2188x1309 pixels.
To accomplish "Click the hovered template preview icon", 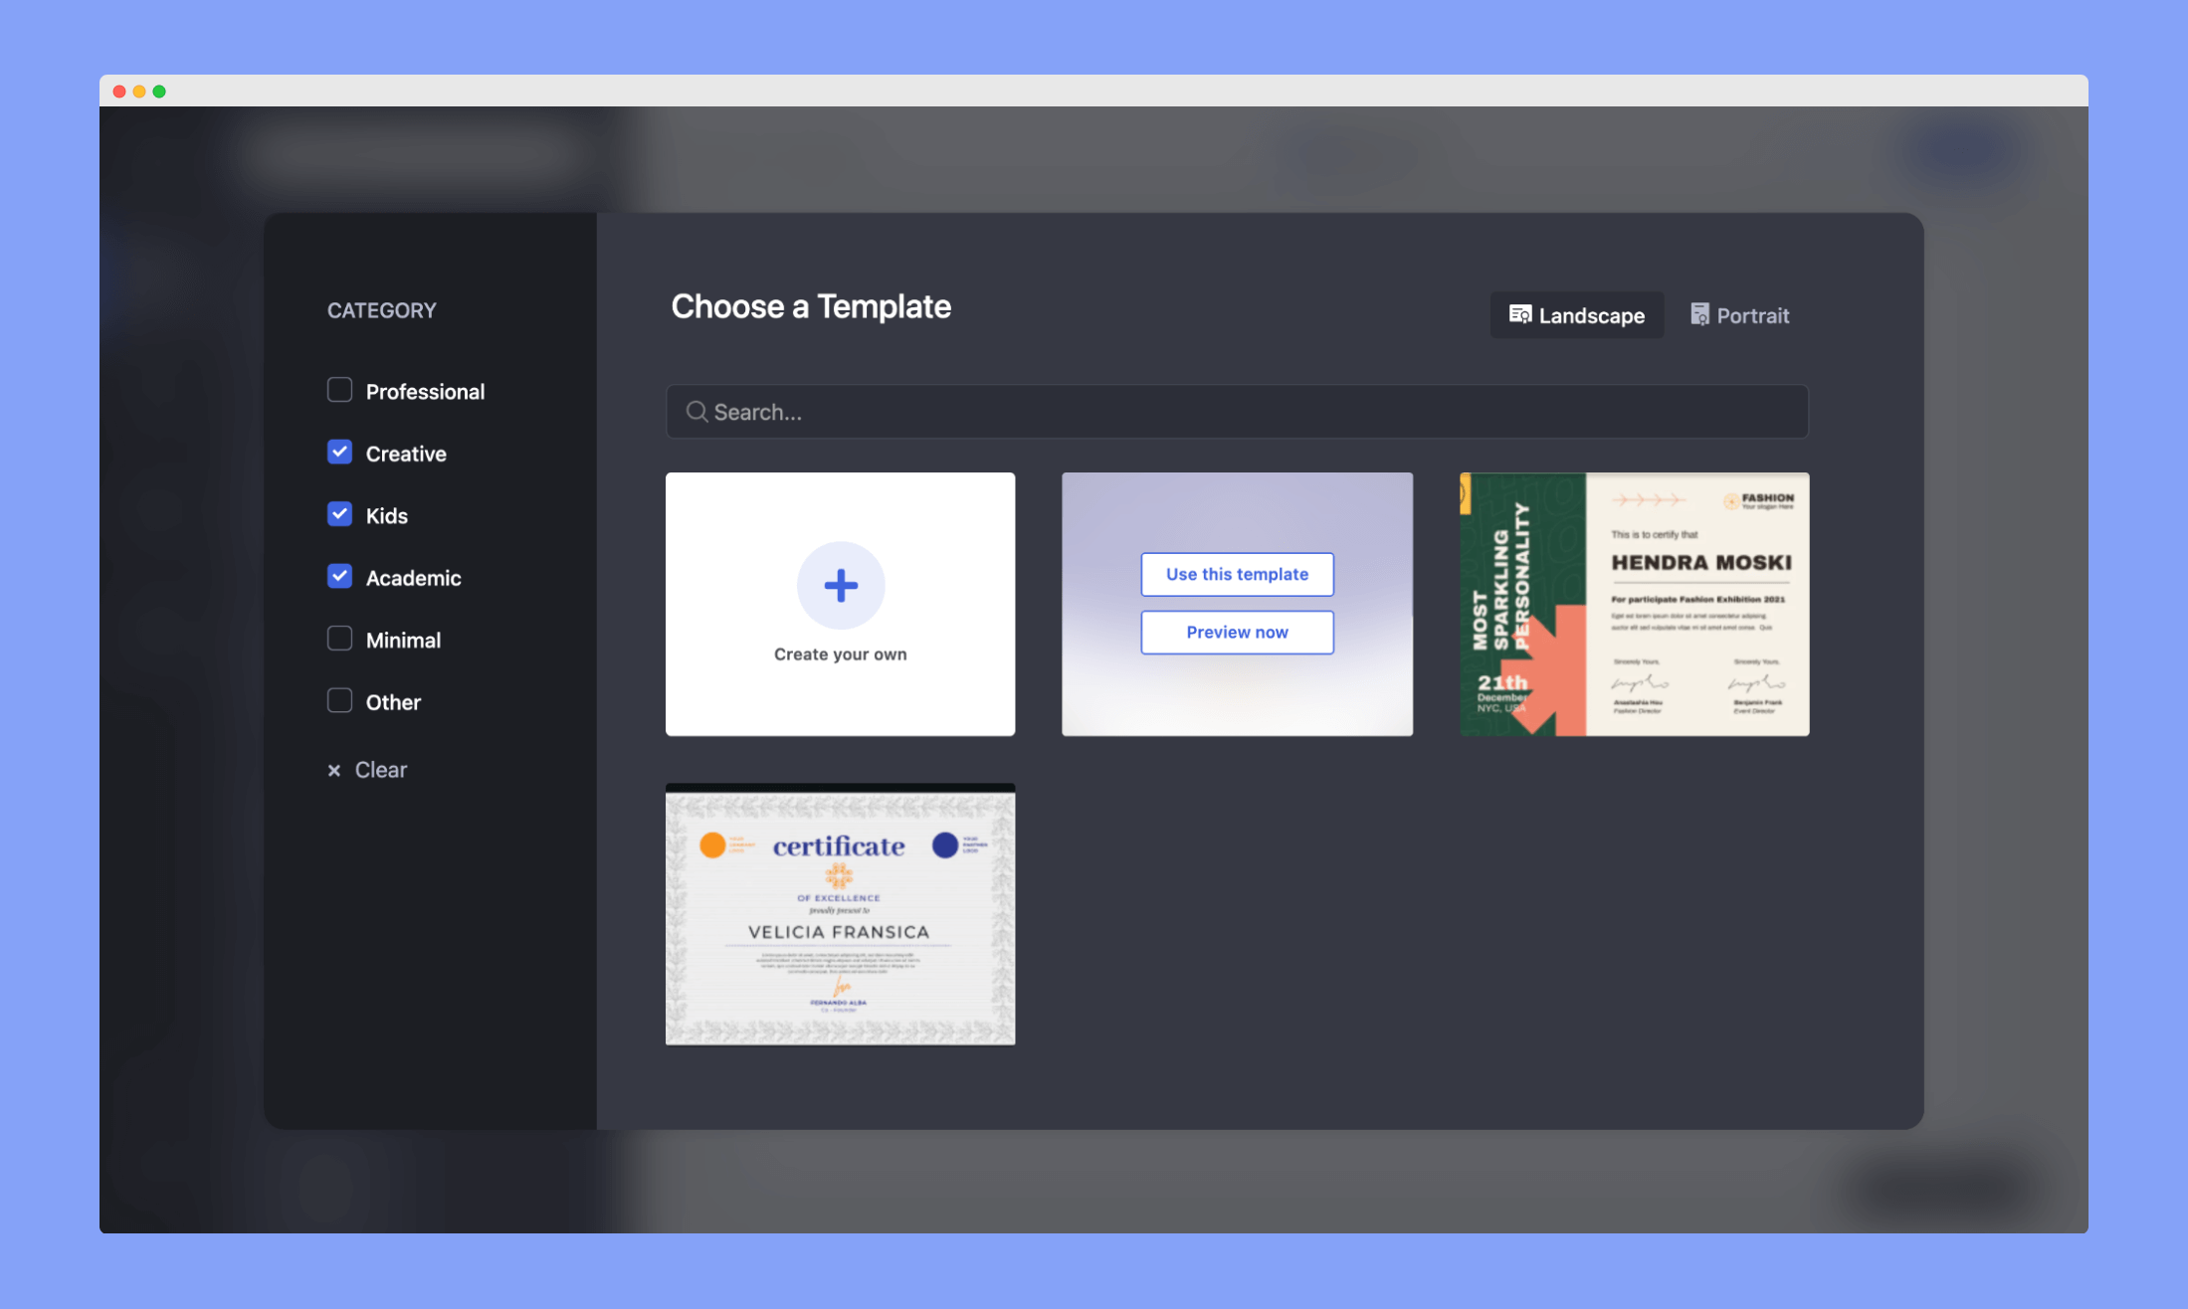I will coord(1236,631).
